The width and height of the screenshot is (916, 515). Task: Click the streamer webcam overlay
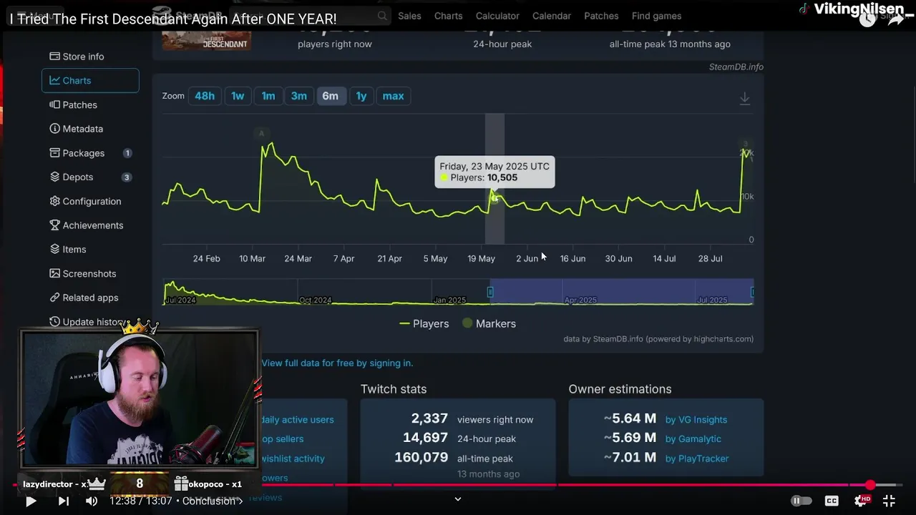140,398
